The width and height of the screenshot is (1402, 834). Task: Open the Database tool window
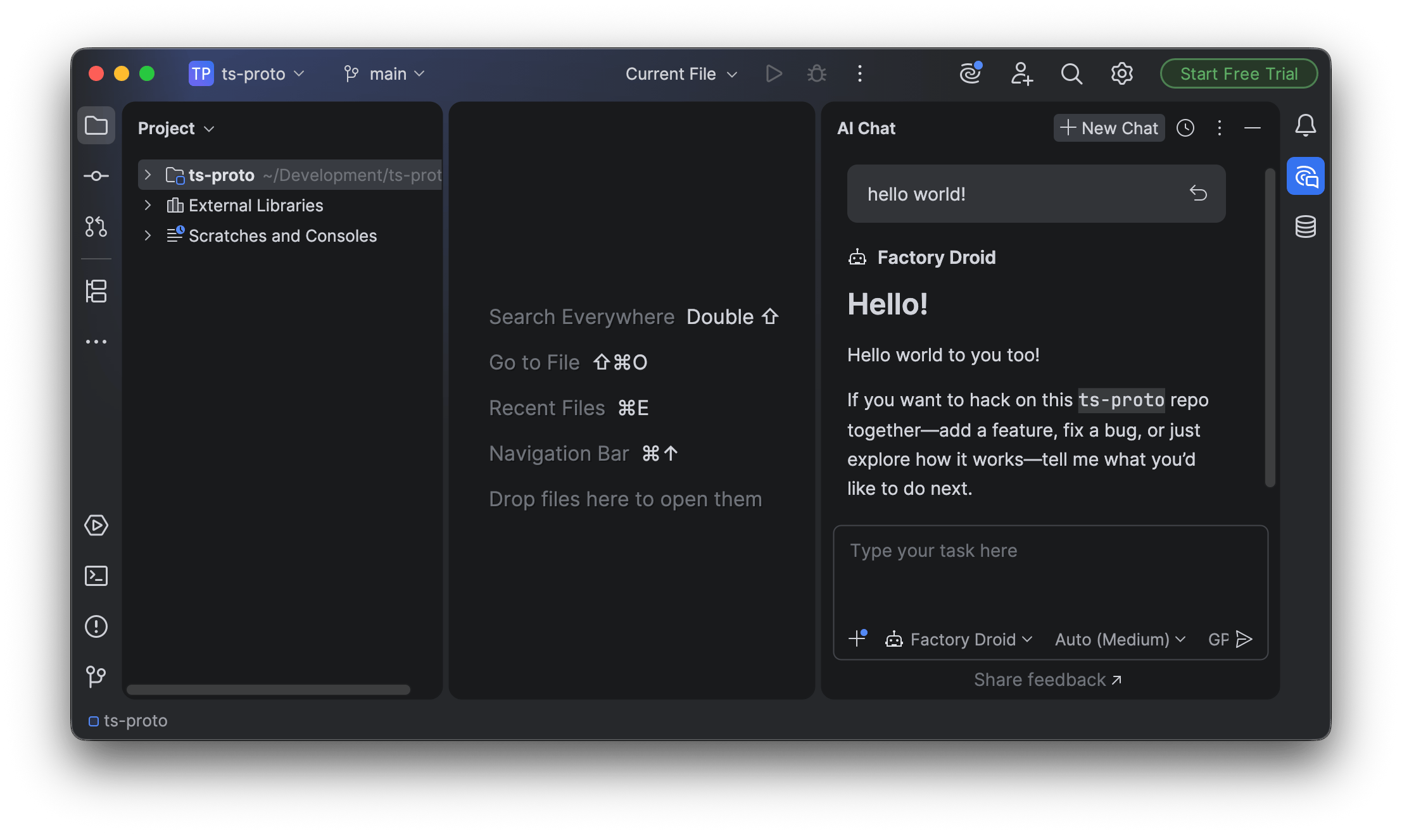(x=1306, y=227)
